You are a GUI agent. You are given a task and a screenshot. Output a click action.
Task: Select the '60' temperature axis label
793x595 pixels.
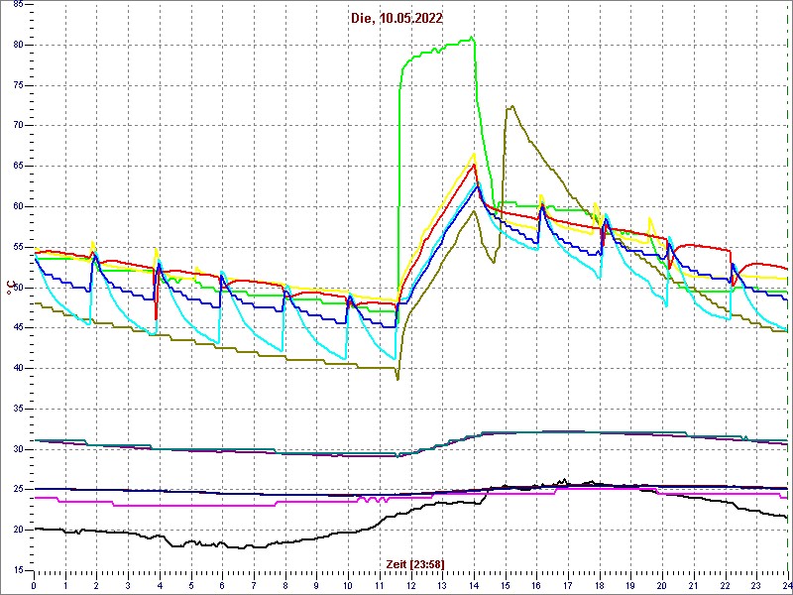(x=17, y=207)
